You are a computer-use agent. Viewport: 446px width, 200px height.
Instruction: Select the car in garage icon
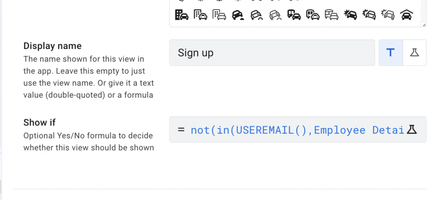(406, 15)
